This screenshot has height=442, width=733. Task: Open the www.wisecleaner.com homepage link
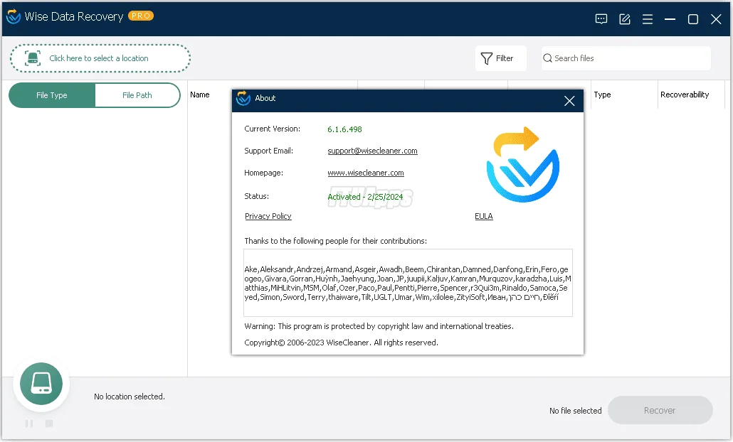(x=366, y=173)
